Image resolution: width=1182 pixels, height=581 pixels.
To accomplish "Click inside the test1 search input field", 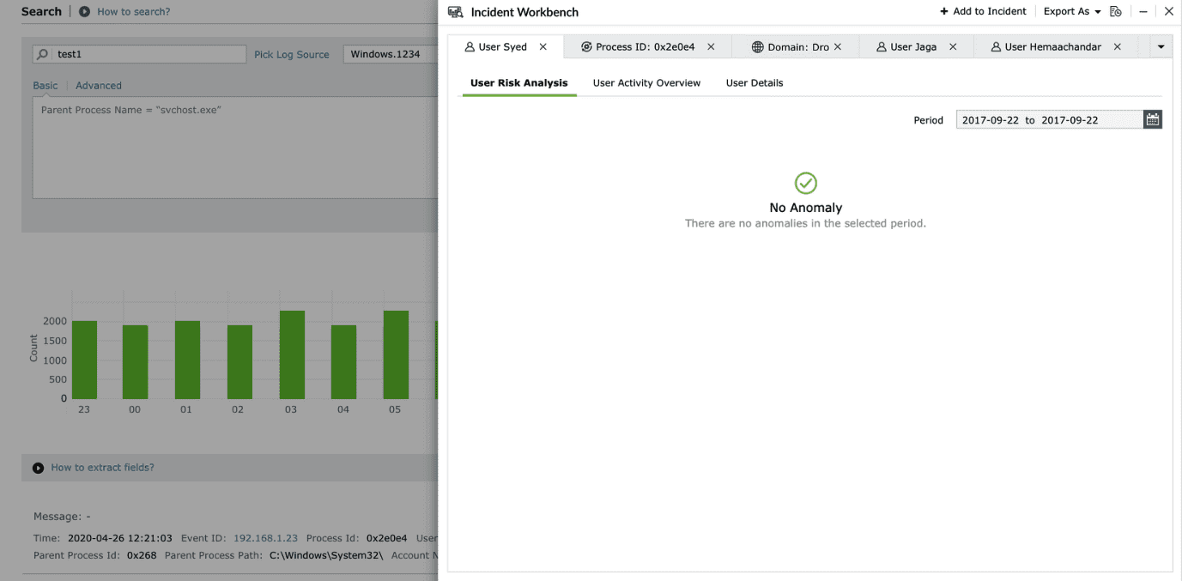I will coord(146,53).
